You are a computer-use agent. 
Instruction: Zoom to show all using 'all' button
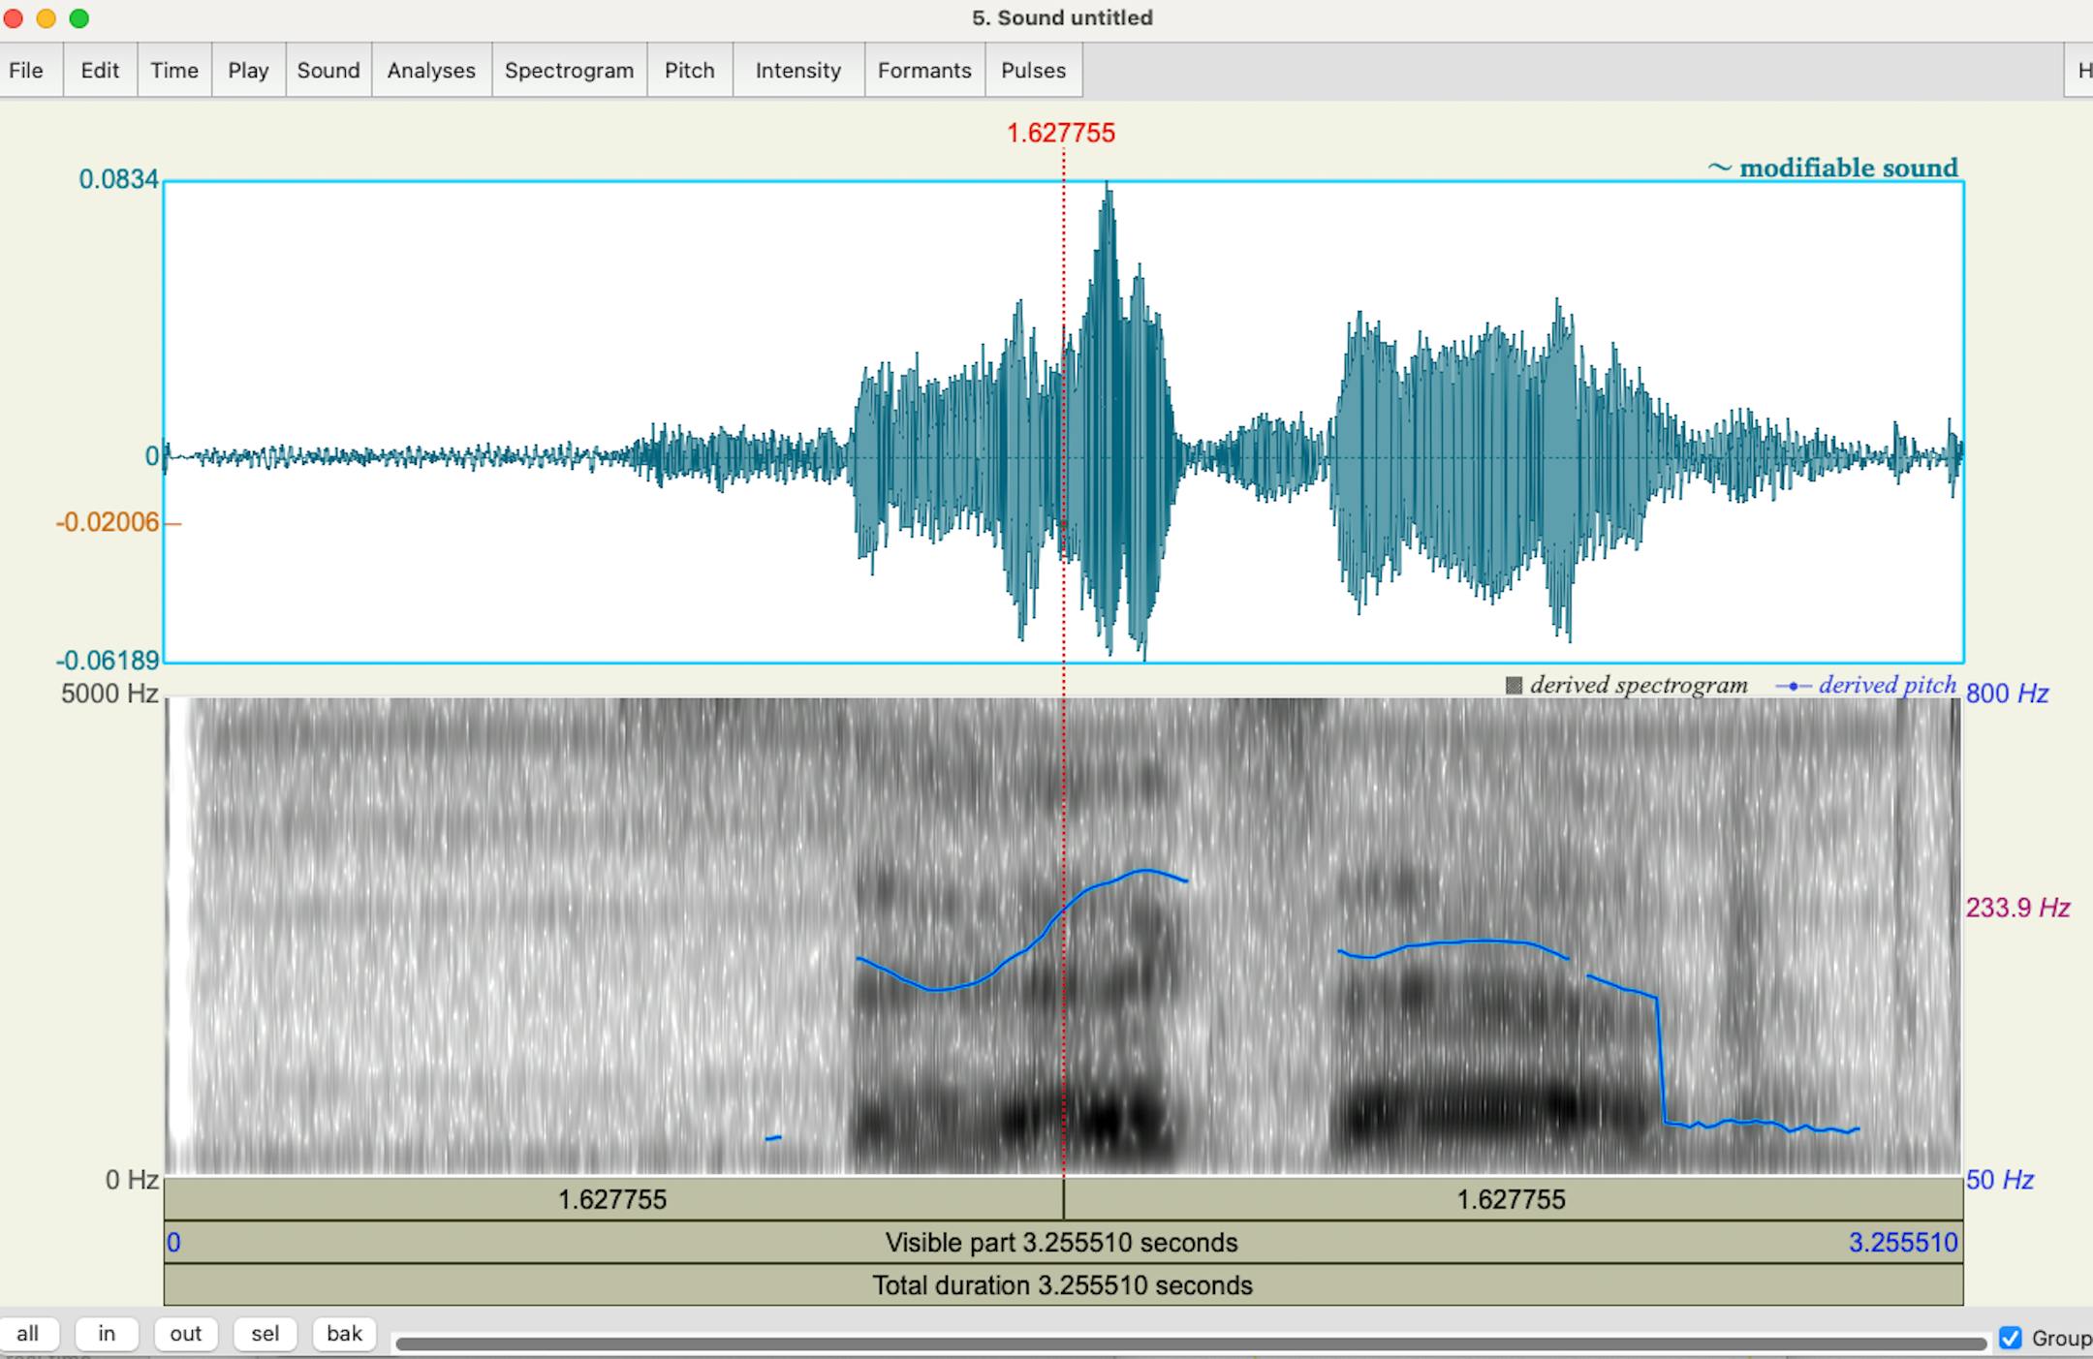click(x=30, y=1333)
